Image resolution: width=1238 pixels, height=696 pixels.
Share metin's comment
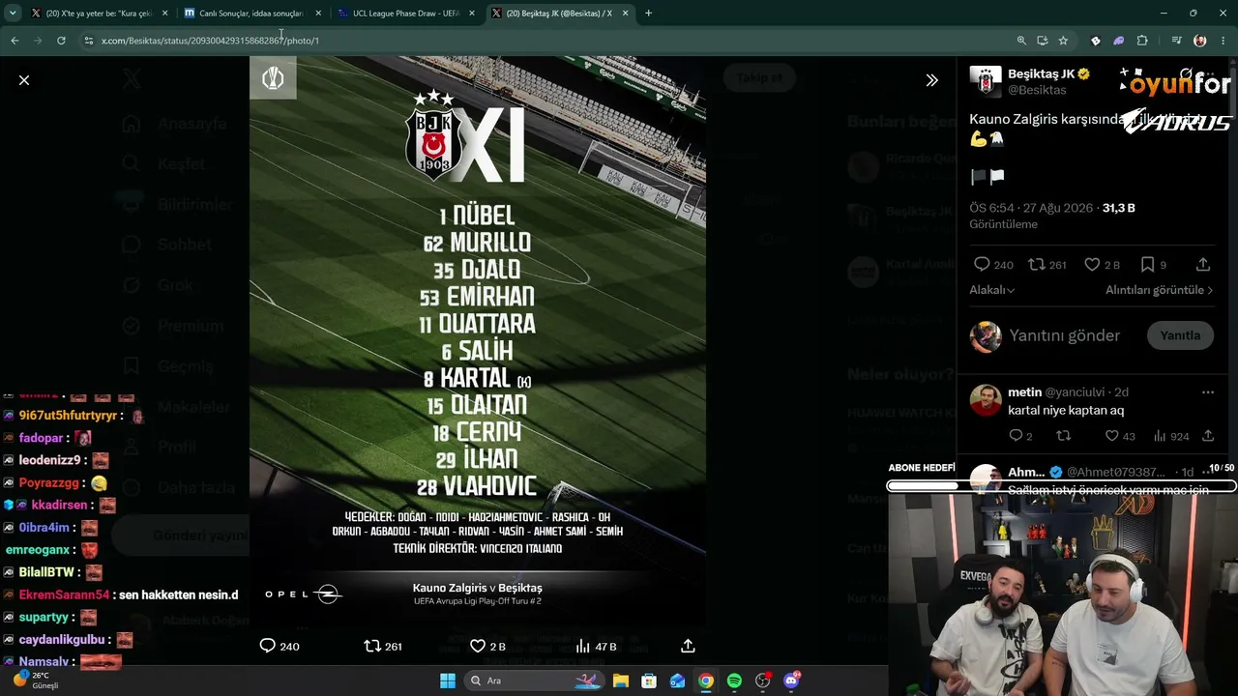pos(1207,436)
